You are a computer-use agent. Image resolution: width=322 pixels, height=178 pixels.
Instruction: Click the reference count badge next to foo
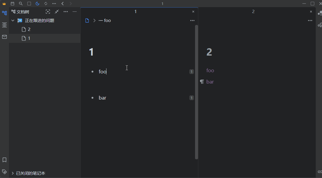coord(191,71)
